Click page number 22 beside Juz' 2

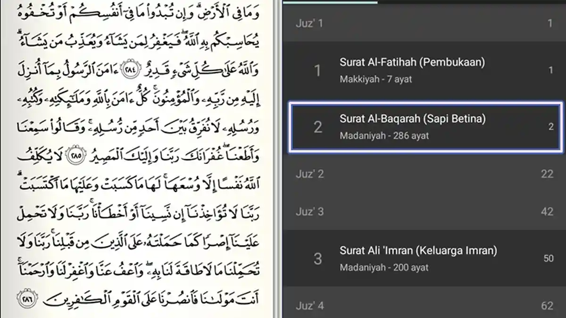pyautogui.click(x=547, y=174)
